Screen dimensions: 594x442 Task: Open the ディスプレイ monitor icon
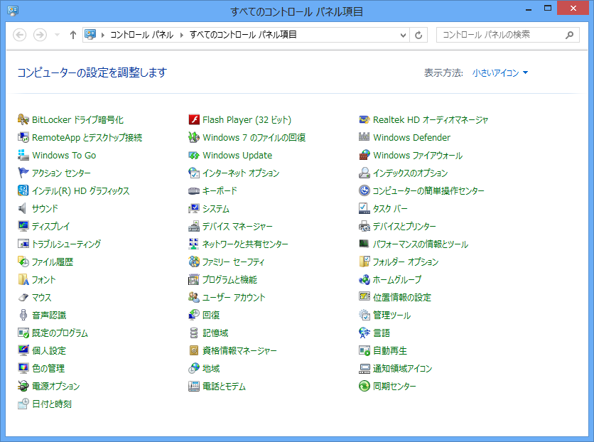click(23, 226)
